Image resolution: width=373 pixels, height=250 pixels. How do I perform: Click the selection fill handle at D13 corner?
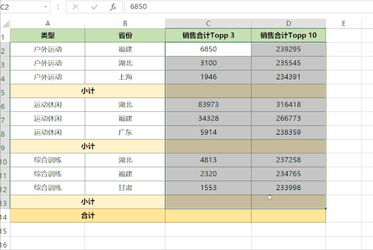pos(325,209)
